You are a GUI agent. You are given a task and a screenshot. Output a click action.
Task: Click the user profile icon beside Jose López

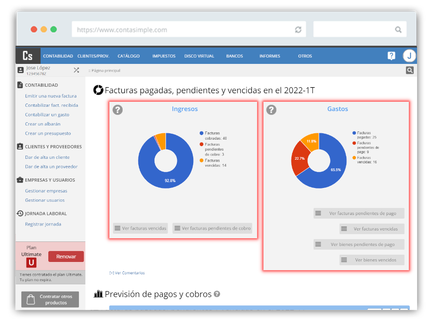21,70
